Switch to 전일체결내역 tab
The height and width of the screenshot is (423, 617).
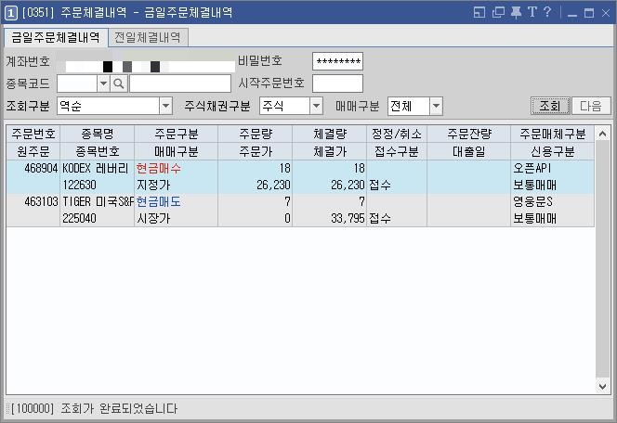(148, 38)
